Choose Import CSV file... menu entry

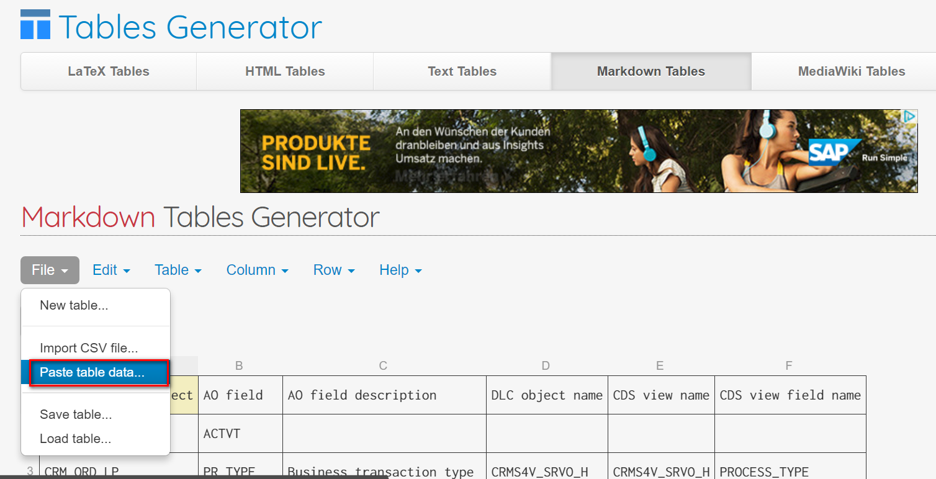click(x=96, y=348)
